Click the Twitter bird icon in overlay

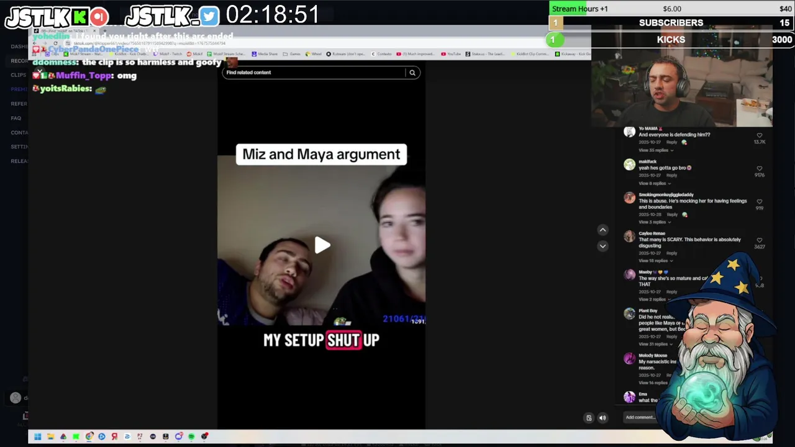point(209,17)
